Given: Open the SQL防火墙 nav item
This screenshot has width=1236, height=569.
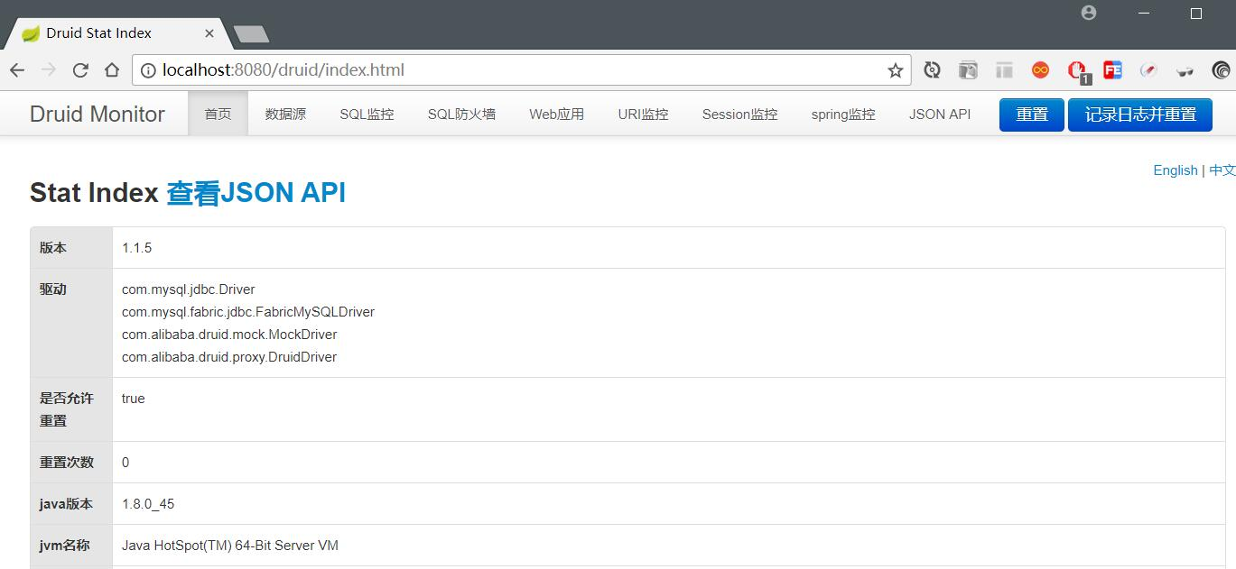Looking at the screenshot, I should 461,114.
